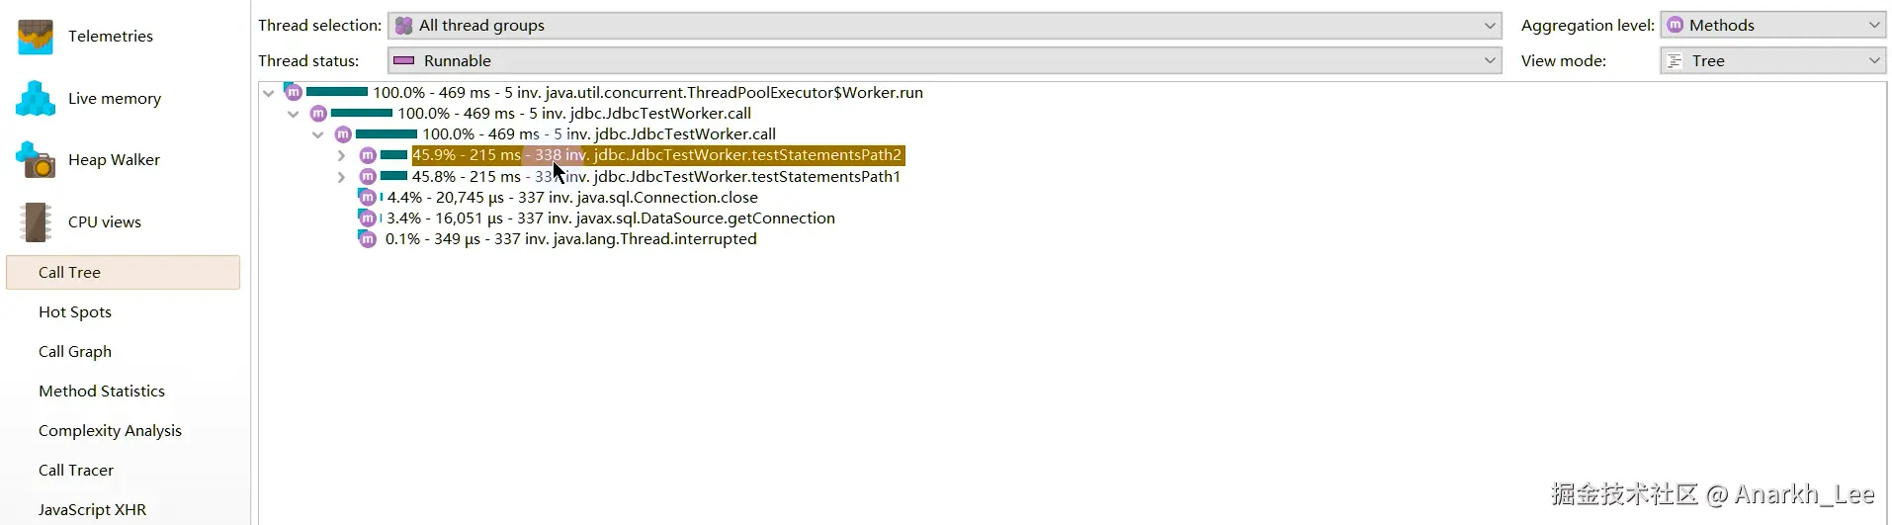Click method icon of ThreadPoolExecutor$Worker.run row
This screenshot has height=525, width=1892.
click(x=294, y=92)
